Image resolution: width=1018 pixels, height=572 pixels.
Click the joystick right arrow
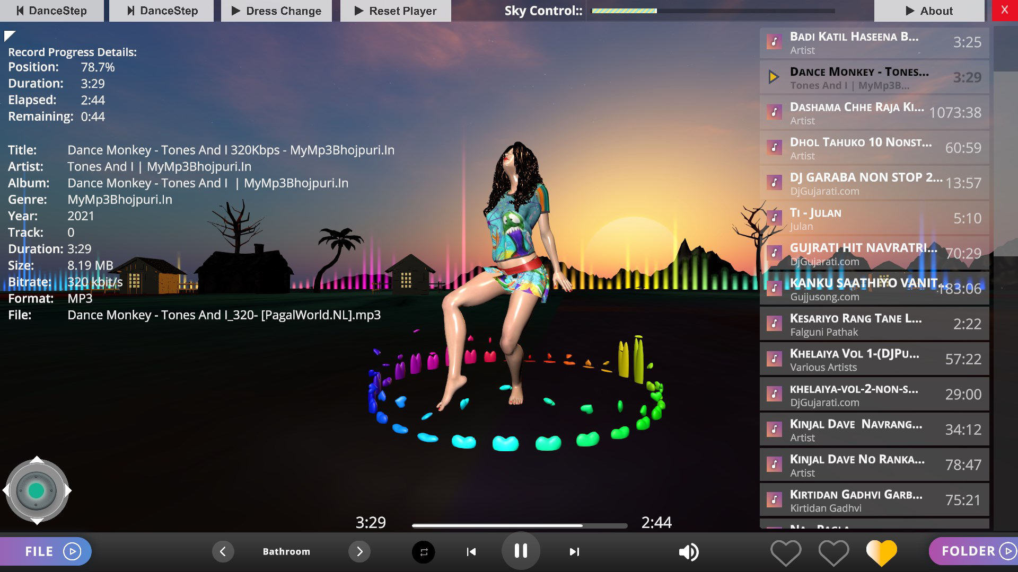[x=68, y=490]
